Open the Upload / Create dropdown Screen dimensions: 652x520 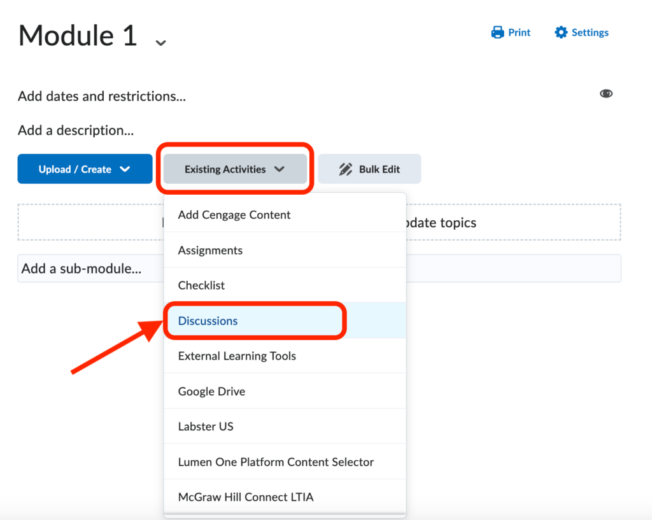pos(85,169)
